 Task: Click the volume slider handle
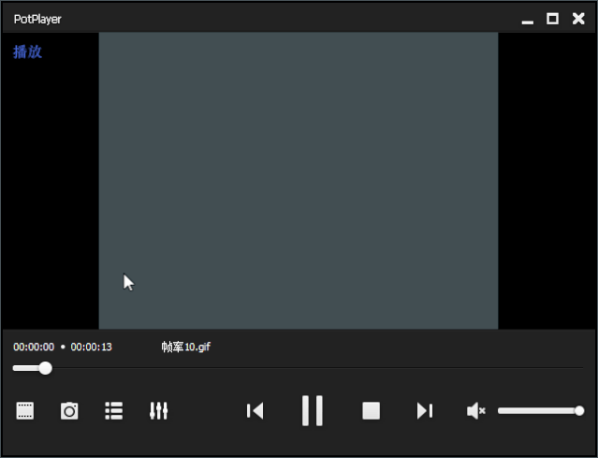(x=579, y=410)
